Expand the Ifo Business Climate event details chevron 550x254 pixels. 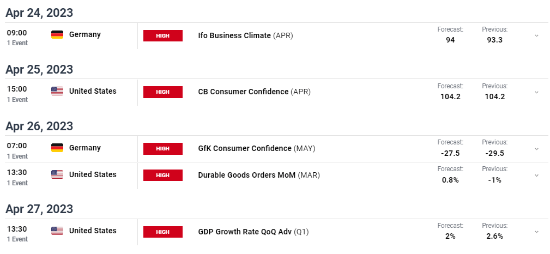click(x=536, y=36)
